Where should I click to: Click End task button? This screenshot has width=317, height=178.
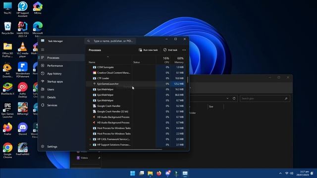(170, 50)
